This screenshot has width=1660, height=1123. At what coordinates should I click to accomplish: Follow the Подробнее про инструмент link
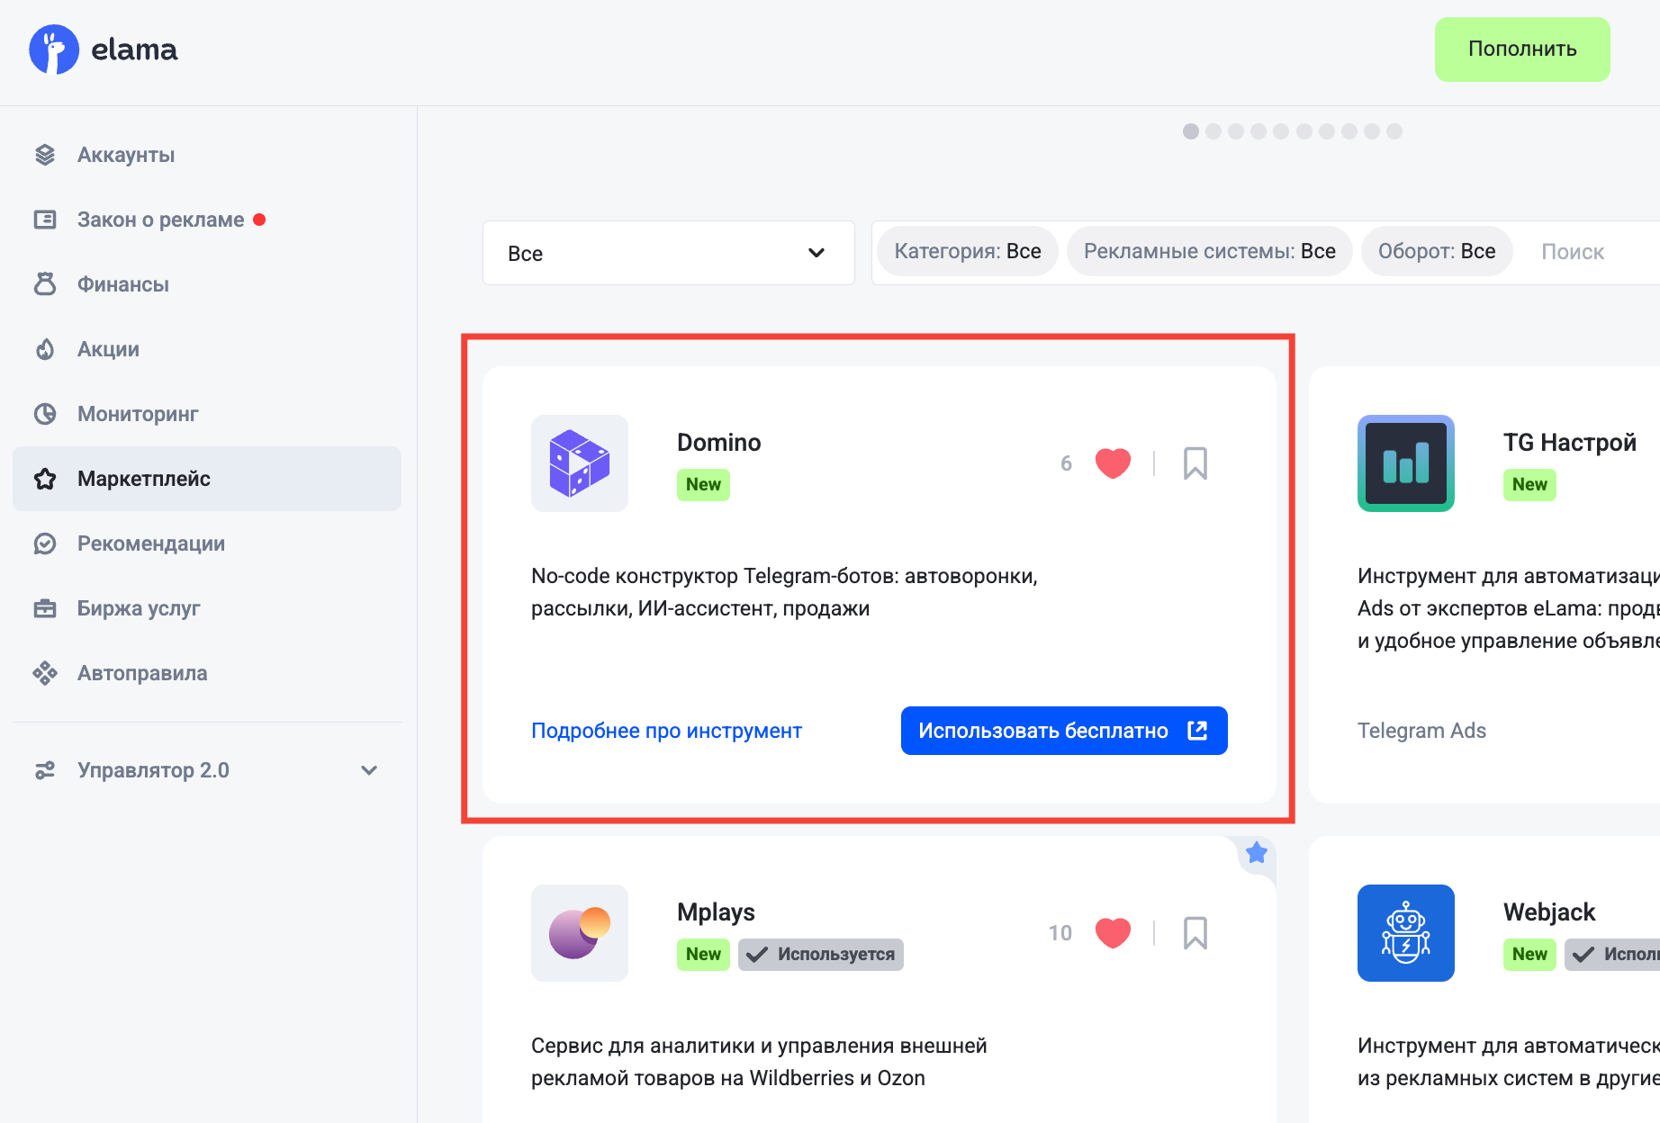point(666,731)
